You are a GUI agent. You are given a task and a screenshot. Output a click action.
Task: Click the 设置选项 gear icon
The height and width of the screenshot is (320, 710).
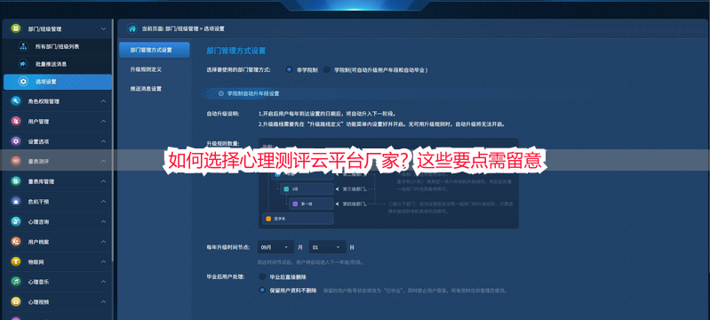point(16,141)
